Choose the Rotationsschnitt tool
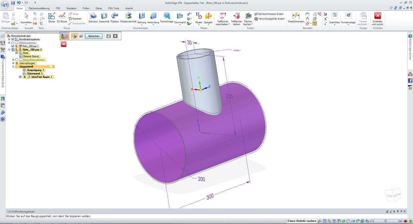The image size is (413, 224). pos(128,18)
